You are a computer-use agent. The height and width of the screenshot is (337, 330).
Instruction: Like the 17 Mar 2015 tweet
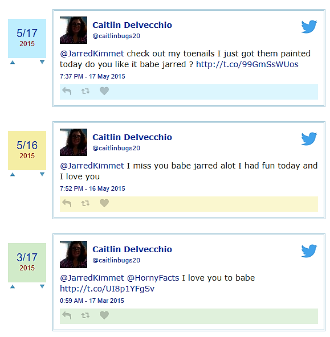(104, 315)
